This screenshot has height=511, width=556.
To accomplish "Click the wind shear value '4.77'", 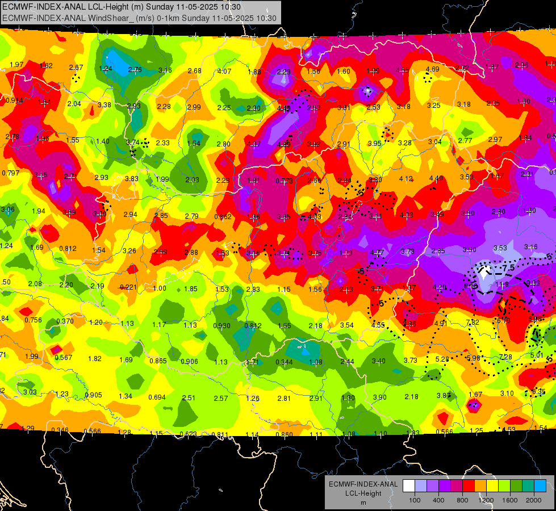I will click(377, 253).
